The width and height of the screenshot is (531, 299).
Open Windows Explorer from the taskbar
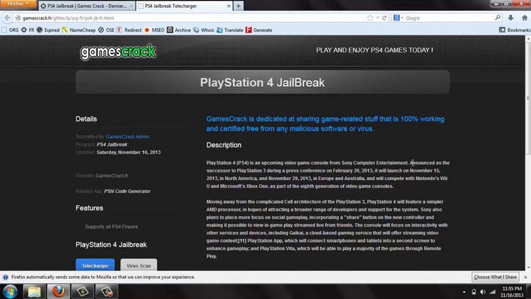[34, 291]
